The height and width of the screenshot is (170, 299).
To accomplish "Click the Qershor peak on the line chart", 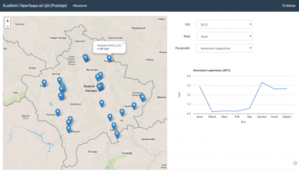I will (x=262, y=82).
